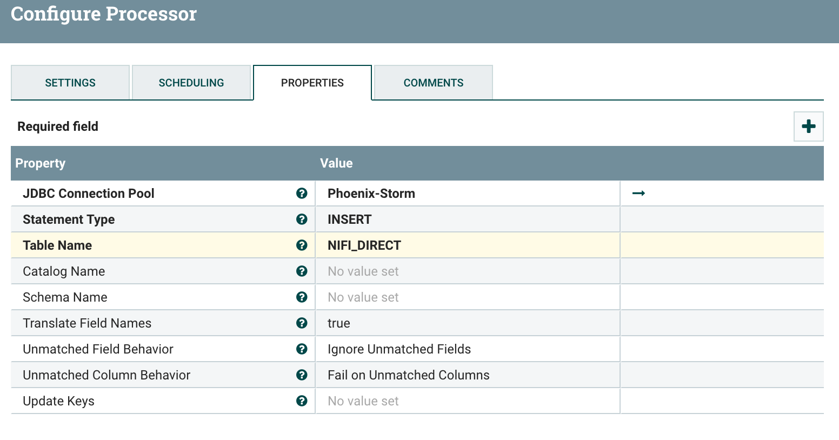Click the Catalog Name help icon
Viewport: 839px width, 440px height.
(x=302, y=271)
